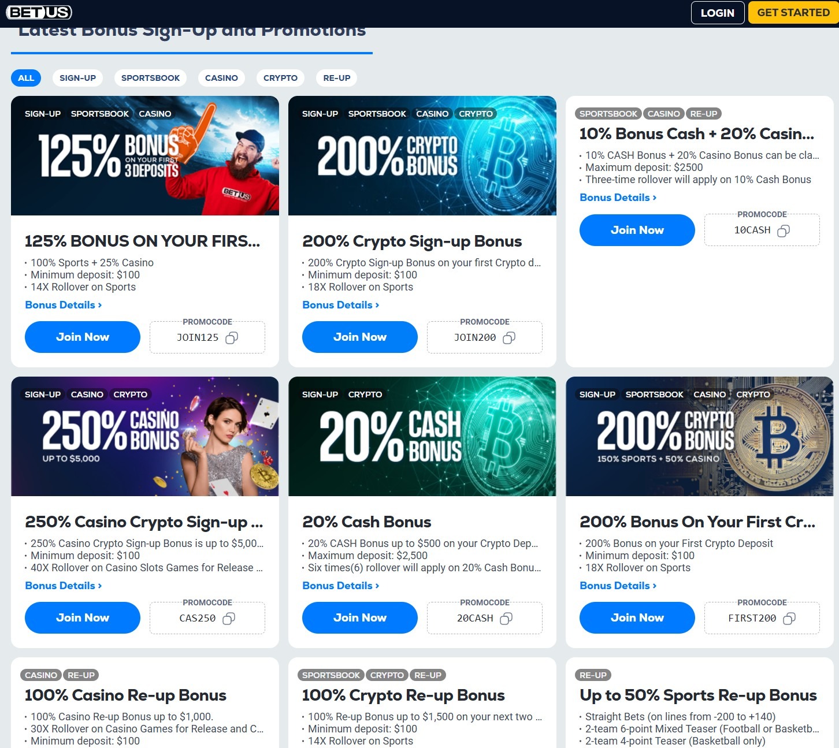The image size is (839, 748).
Task: Click the 100% Casino Re-up Bonus heading
Action: click(x=125, y=695)
